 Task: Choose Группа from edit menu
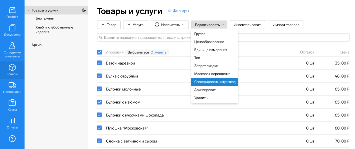(215, 34)
